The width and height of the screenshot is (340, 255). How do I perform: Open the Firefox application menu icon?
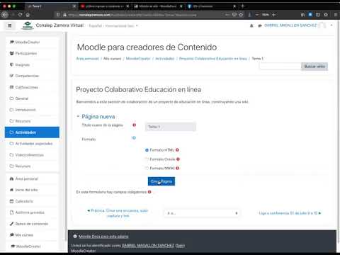(x=336, y=15)
